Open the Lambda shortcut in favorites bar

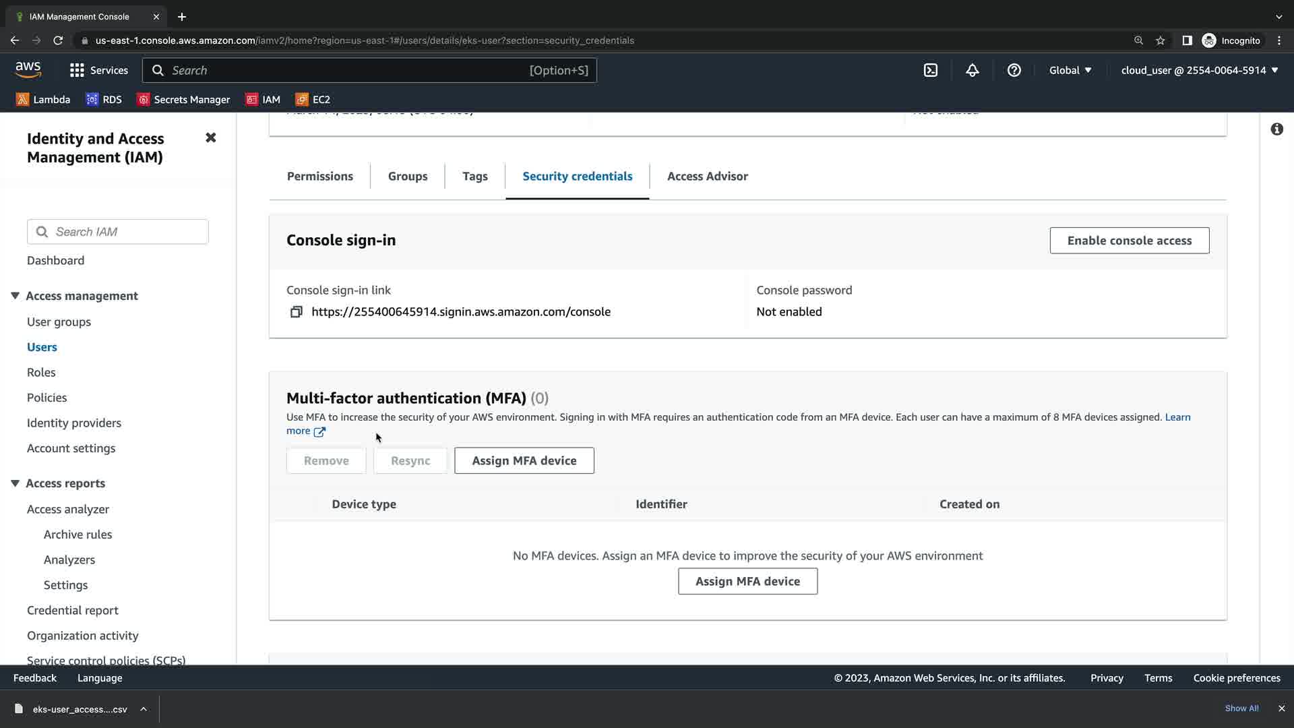coord(43,99)
